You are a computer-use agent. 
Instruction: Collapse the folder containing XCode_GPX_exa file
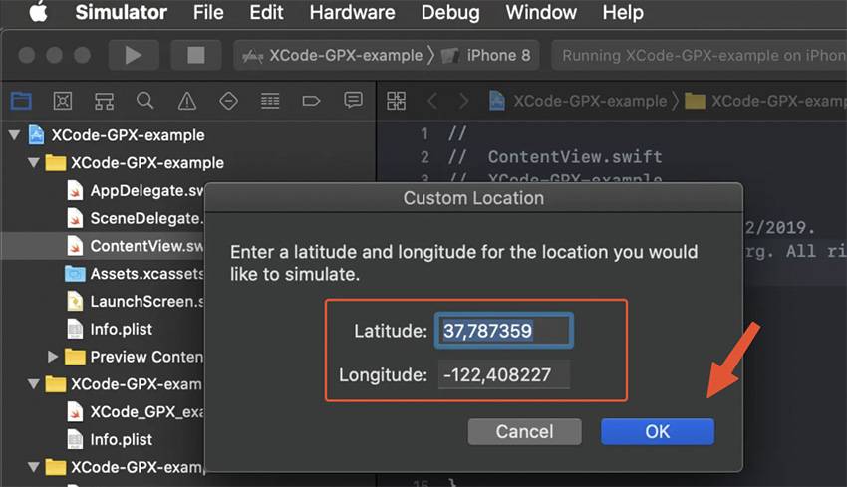pos(34,383)
